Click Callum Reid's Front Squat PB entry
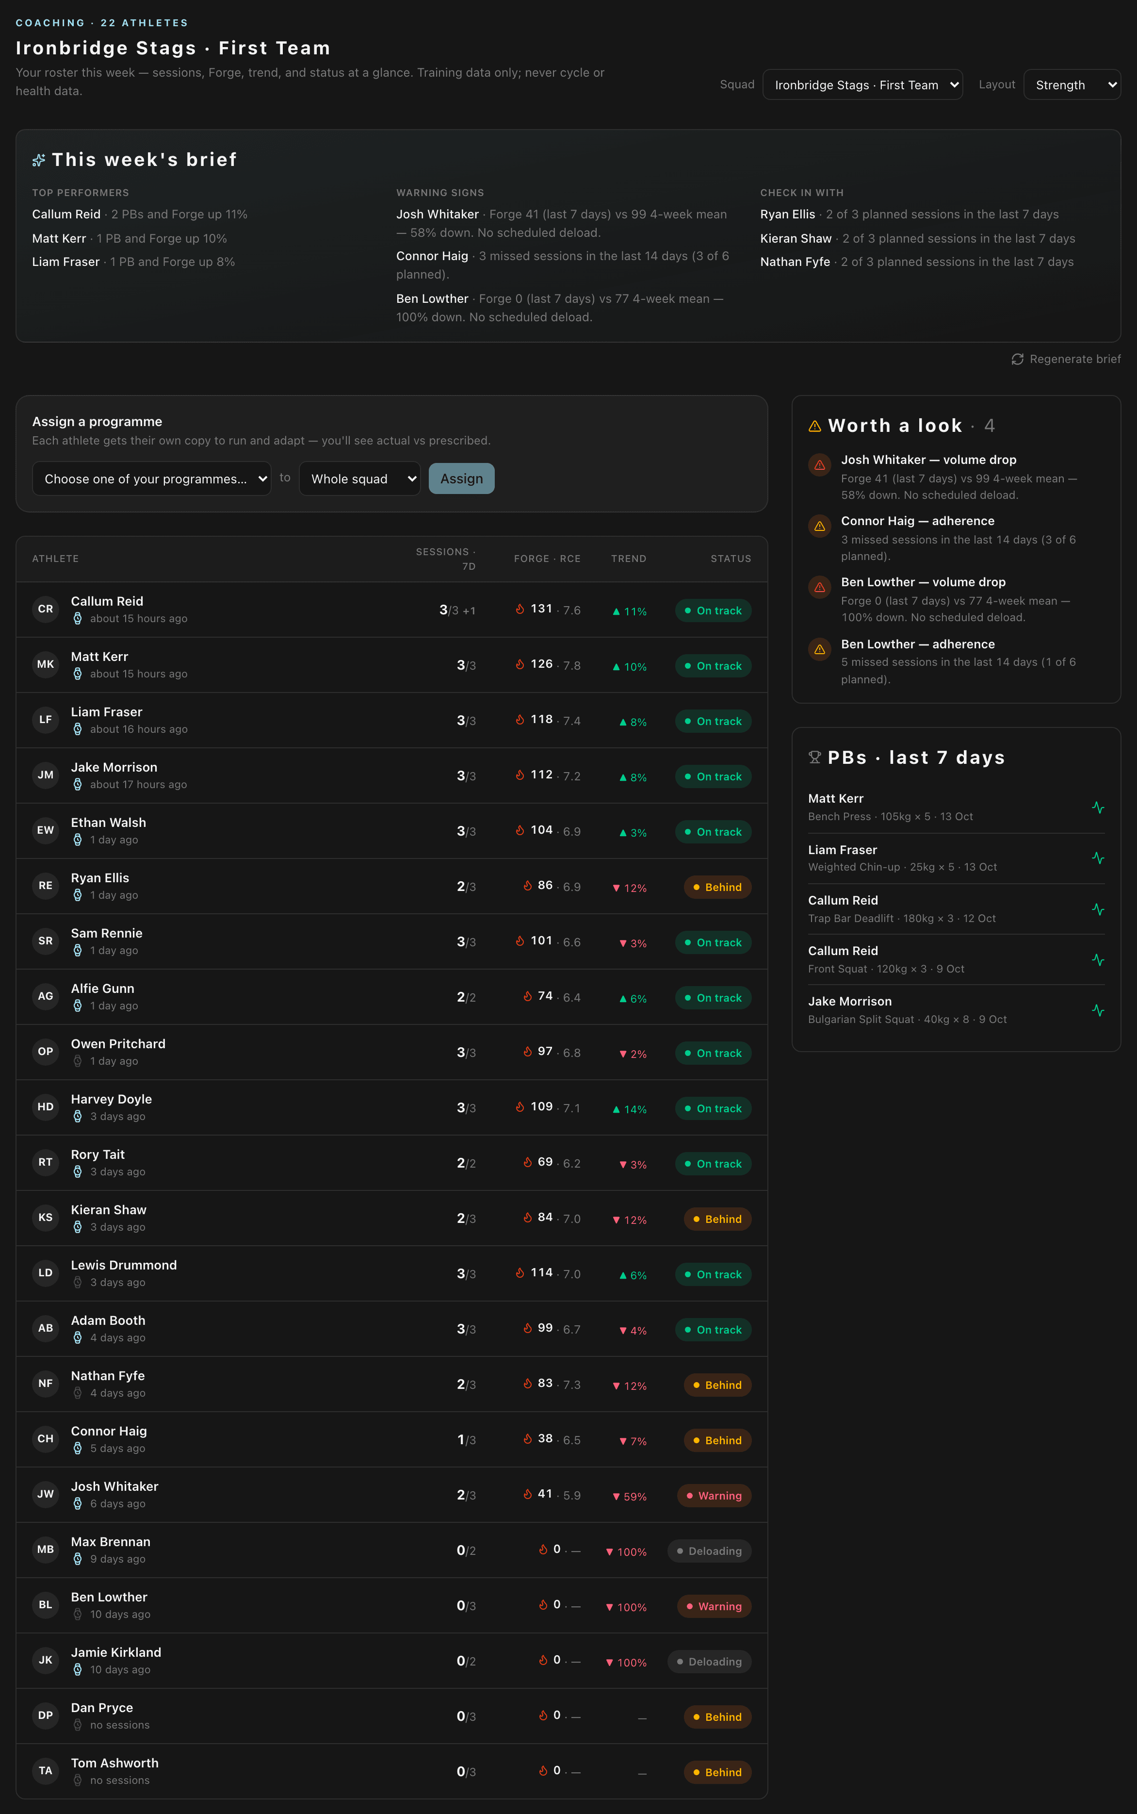 957,959
